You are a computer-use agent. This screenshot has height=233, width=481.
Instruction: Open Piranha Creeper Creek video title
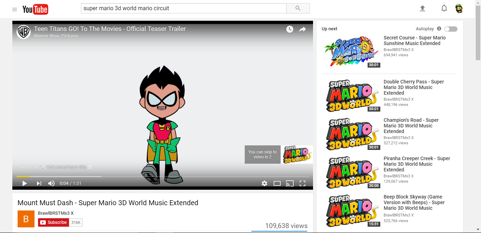pos(417,164)
